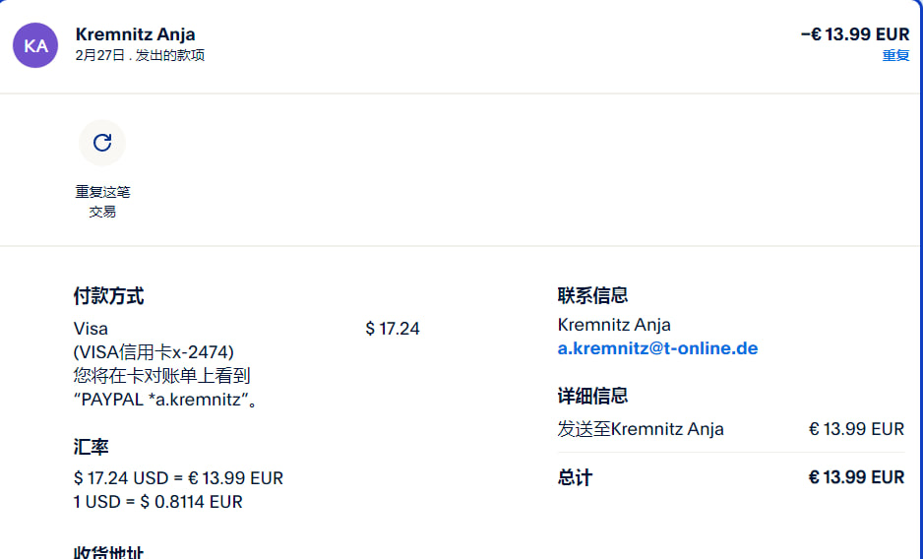Click the purple KA avatar icon
The width and height of the screenshot is (923, 559).
click(35, 45)
